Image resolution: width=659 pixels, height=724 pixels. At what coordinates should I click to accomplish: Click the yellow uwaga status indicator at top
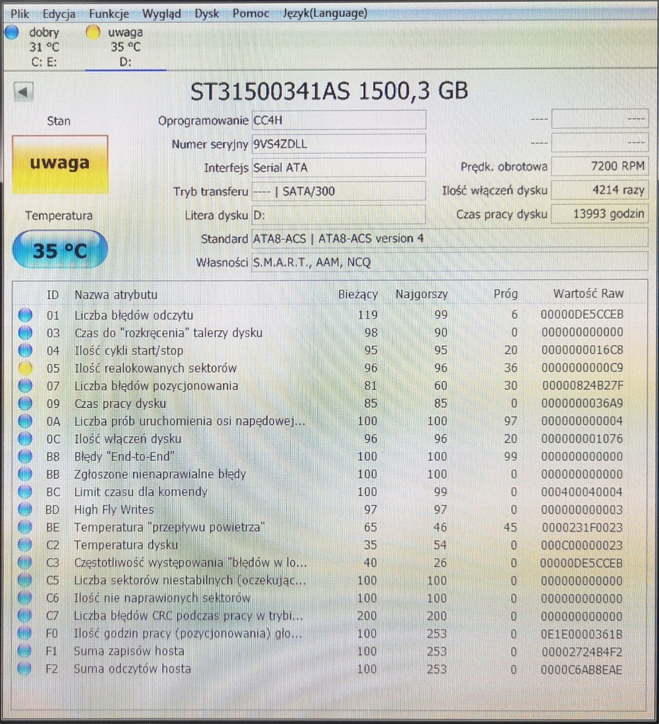[93, 33]
